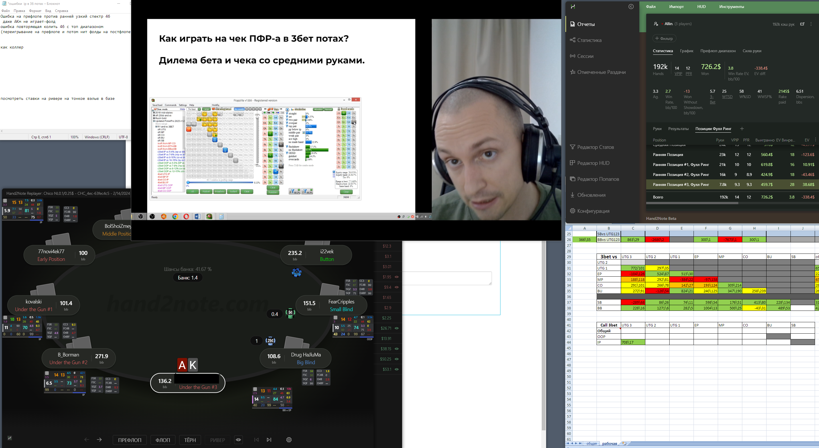The image size is (819, 448).
Task: Click export report icon near 192k кэш рук
Action: pyautogui.click(x=802, y=24)
